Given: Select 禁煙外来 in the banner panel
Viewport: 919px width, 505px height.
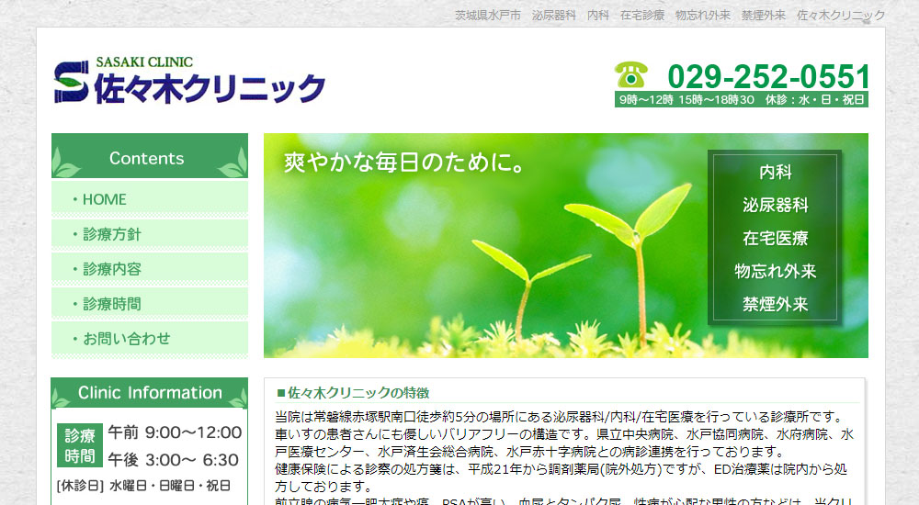Looking at the screenshot, I should pos(775,304).
